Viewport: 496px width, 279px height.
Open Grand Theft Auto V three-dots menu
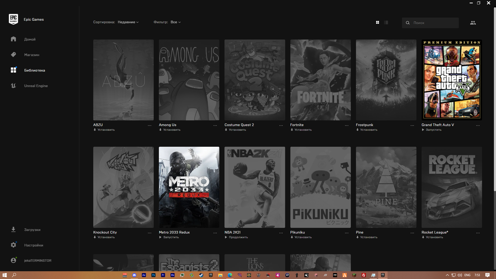[x=478, y=126]
